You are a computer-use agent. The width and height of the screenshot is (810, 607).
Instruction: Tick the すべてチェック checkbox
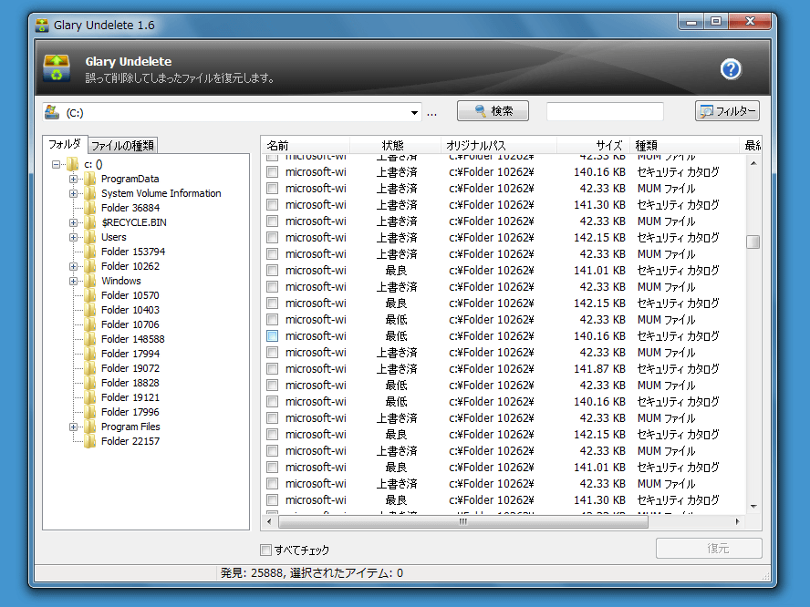(x=265, y=550)
